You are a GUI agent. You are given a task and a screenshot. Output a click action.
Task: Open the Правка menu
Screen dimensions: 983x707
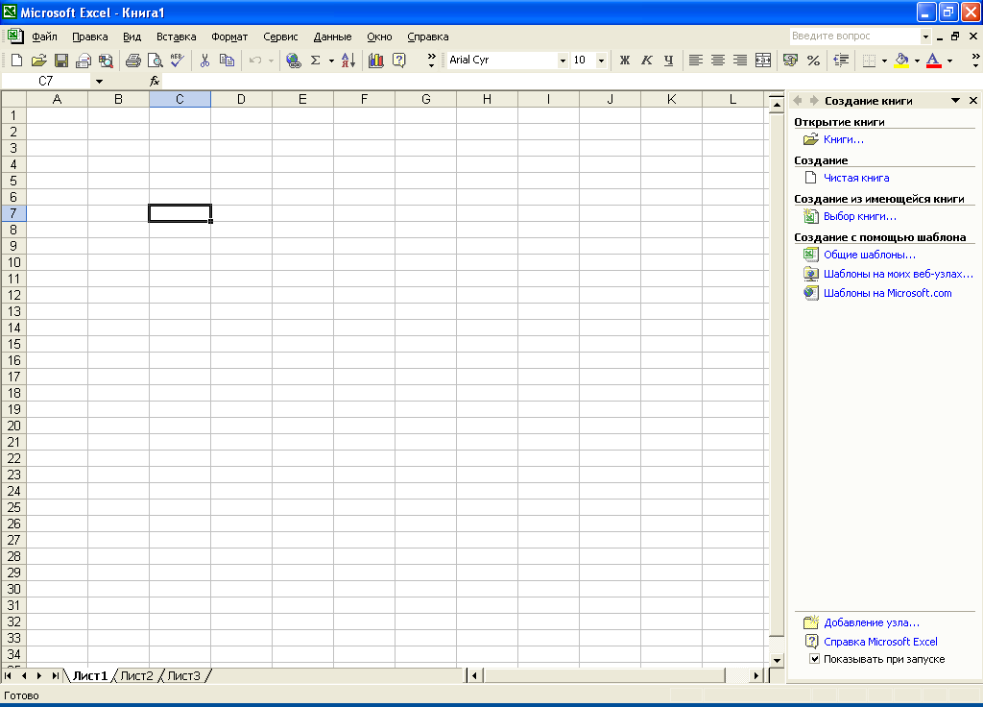tap(89, 37)
